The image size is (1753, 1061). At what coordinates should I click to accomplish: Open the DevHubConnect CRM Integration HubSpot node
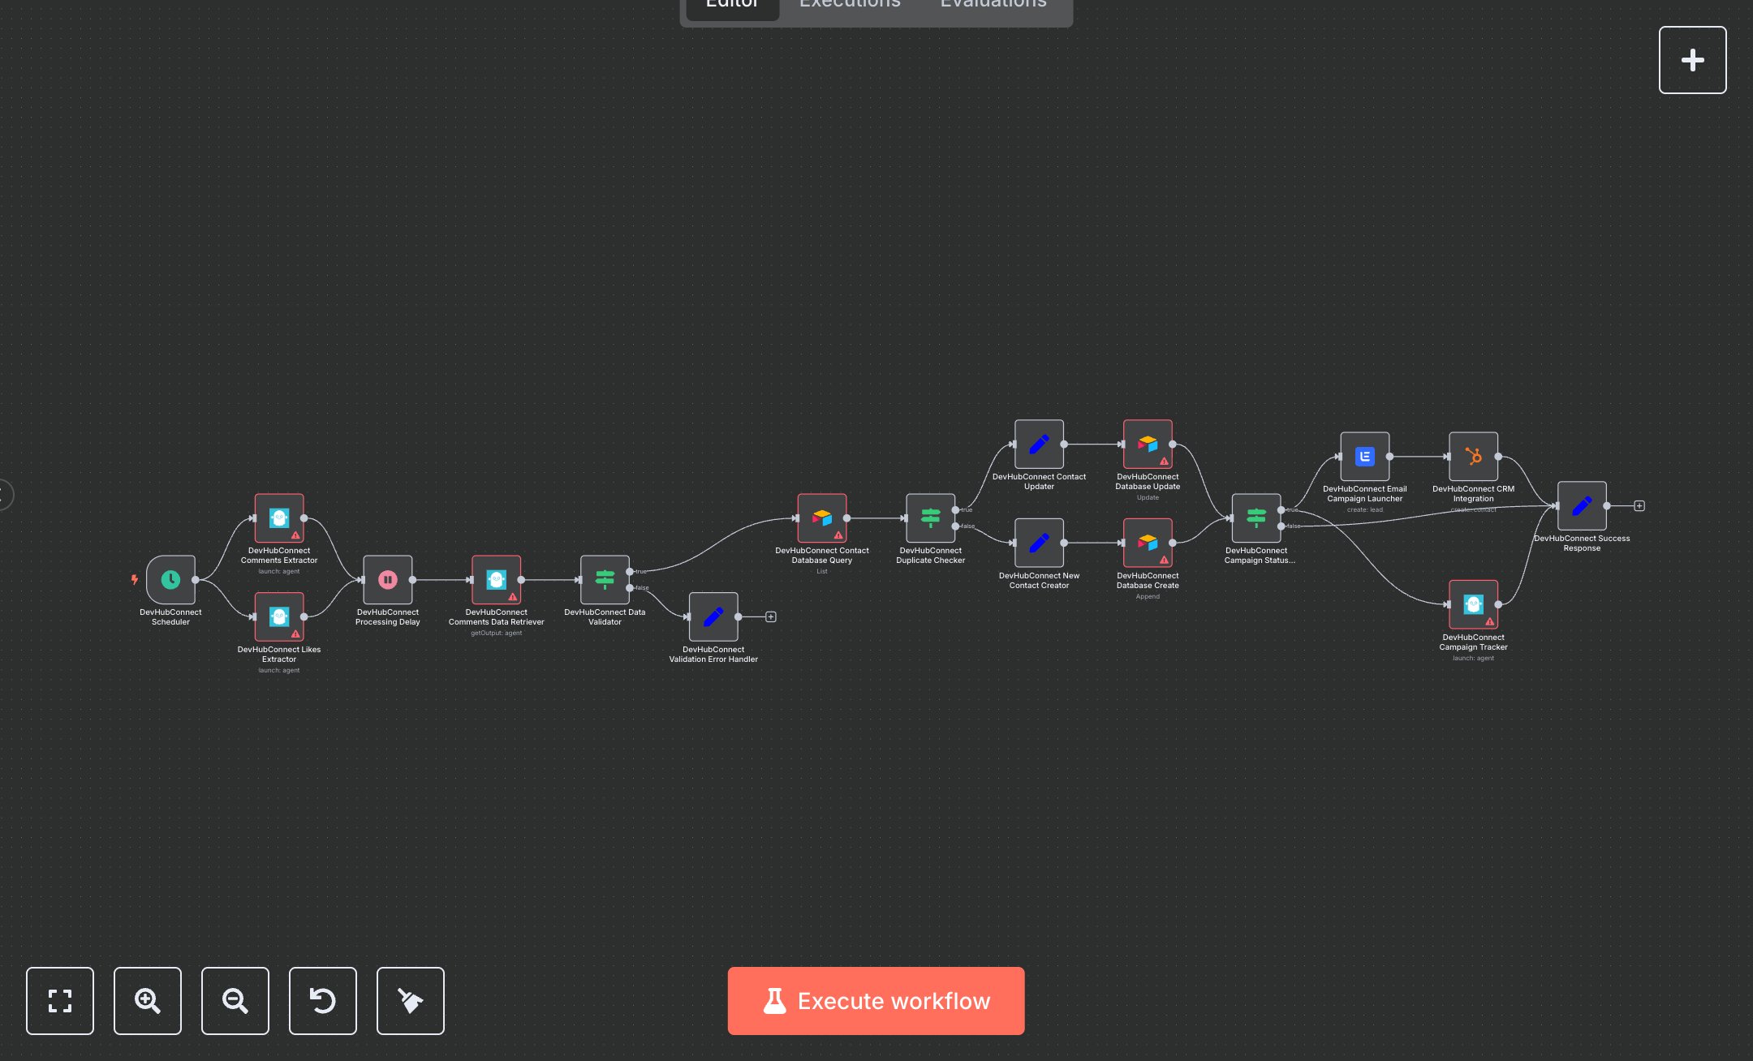tap(1473, 457)
